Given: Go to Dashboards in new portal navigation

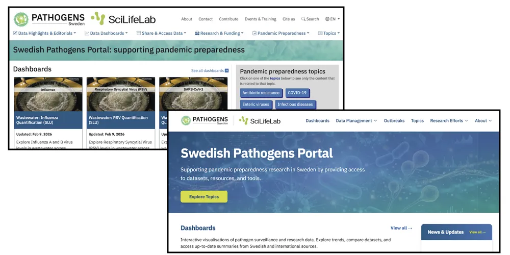Looking at the screenshot, I should point(317,121).
